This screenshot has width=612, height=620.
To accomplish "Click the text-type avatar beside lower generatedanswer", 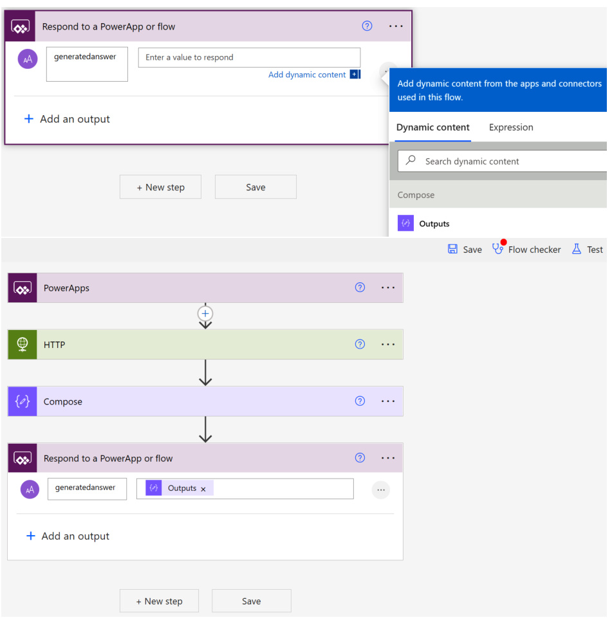I will click(30, 489).
